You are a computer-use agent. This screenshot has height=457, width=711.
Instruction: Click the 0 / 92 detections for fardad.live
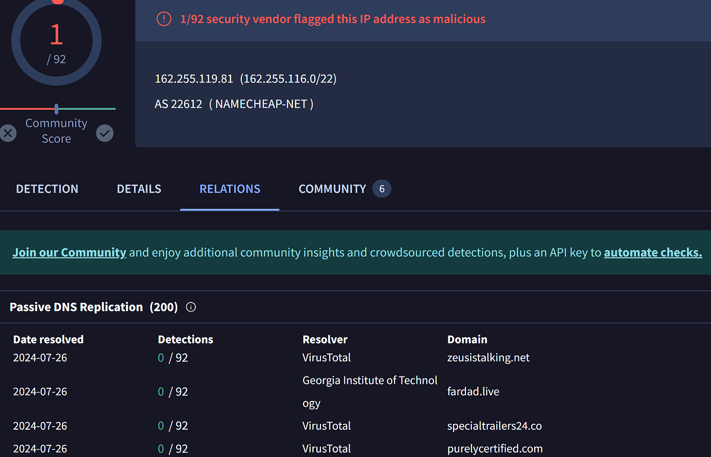point(173,392)
